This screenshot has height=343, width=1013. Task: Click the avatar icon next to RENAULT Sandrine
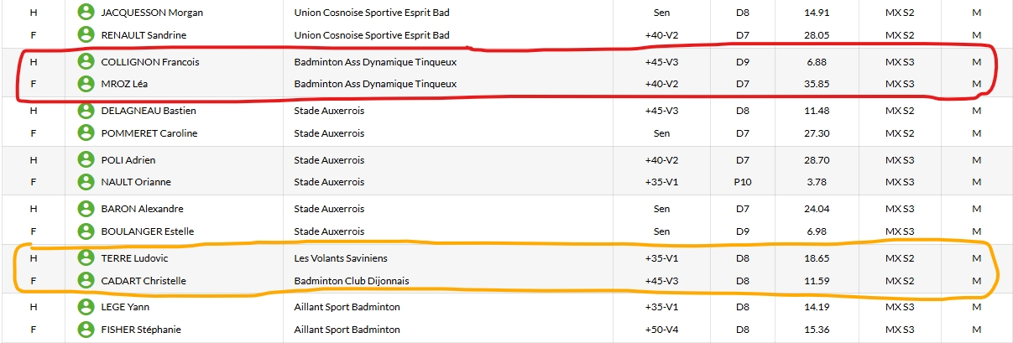click(85, 34)
